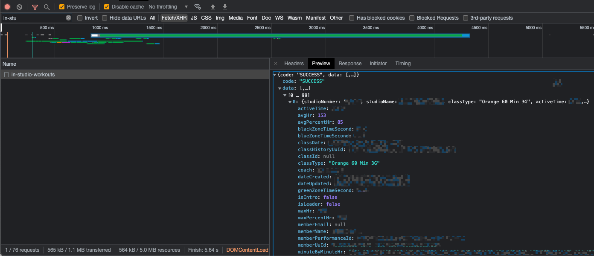Collapse item 0 with studioNumber

pos(290,102)
